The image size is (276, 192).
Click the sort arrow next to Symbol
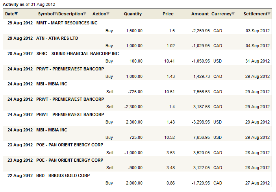pos(56,14)
